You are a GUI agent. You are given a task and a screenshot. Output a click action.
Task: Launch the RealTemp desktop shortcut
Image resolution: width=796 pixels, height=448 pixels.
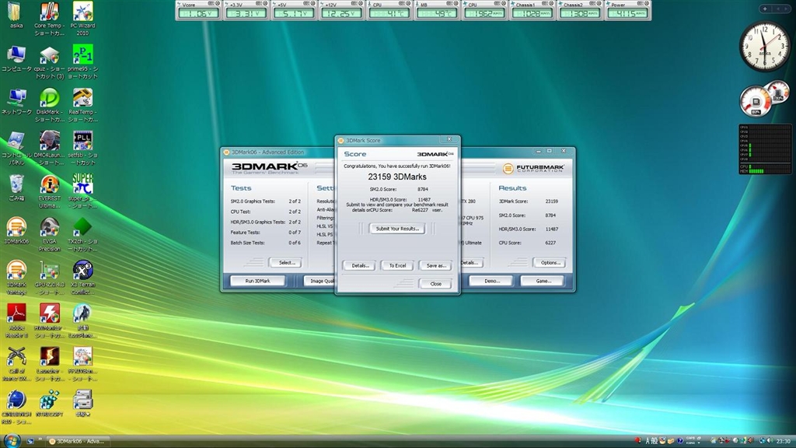click(82, 99)
